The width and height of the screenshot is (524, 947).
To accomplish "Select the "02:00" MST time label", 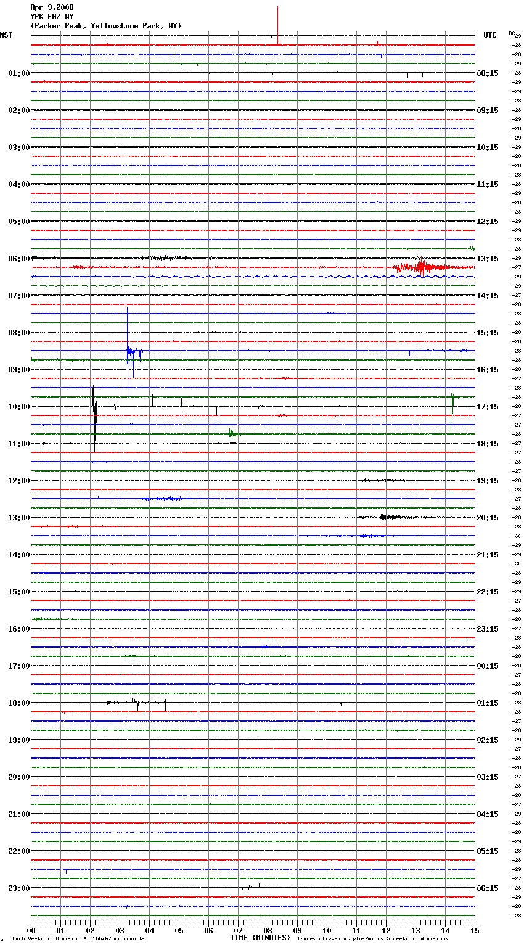I will click(19, 111).
